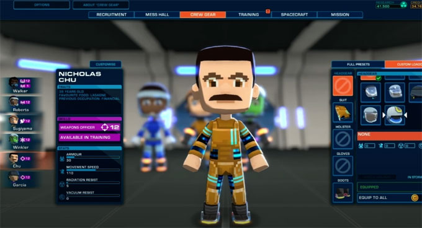Open the Training tab
Image resolution: width=422 pixels, height=228 pixels.
248,14
